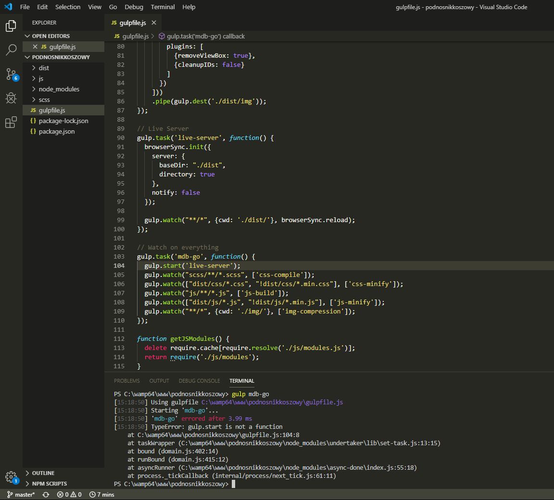Click the cube symbol icon in breadcrumbs
Viewport: 554px width, 500px height.
[162, 37]
